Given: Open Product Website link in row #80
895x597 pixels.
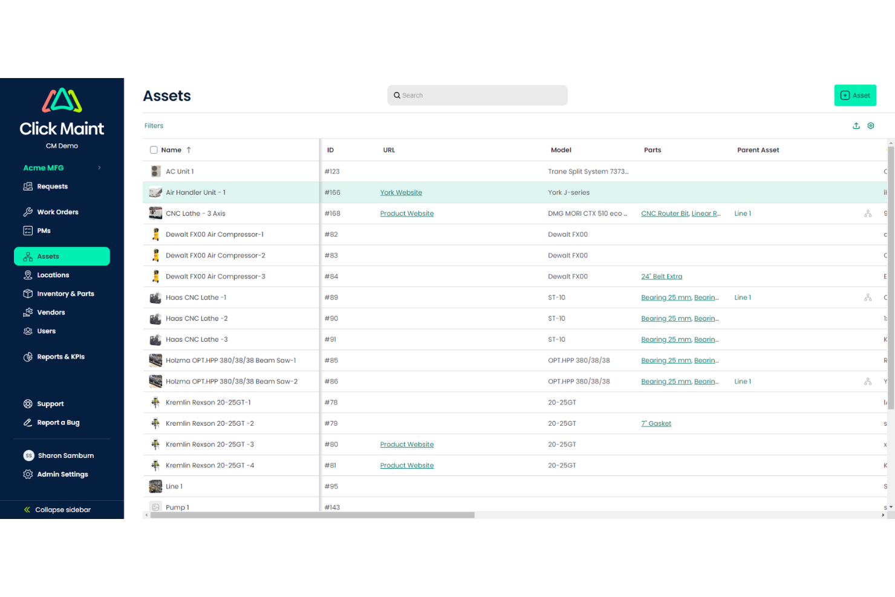Looking at the screenshot, I should click(x=407, y=445).
